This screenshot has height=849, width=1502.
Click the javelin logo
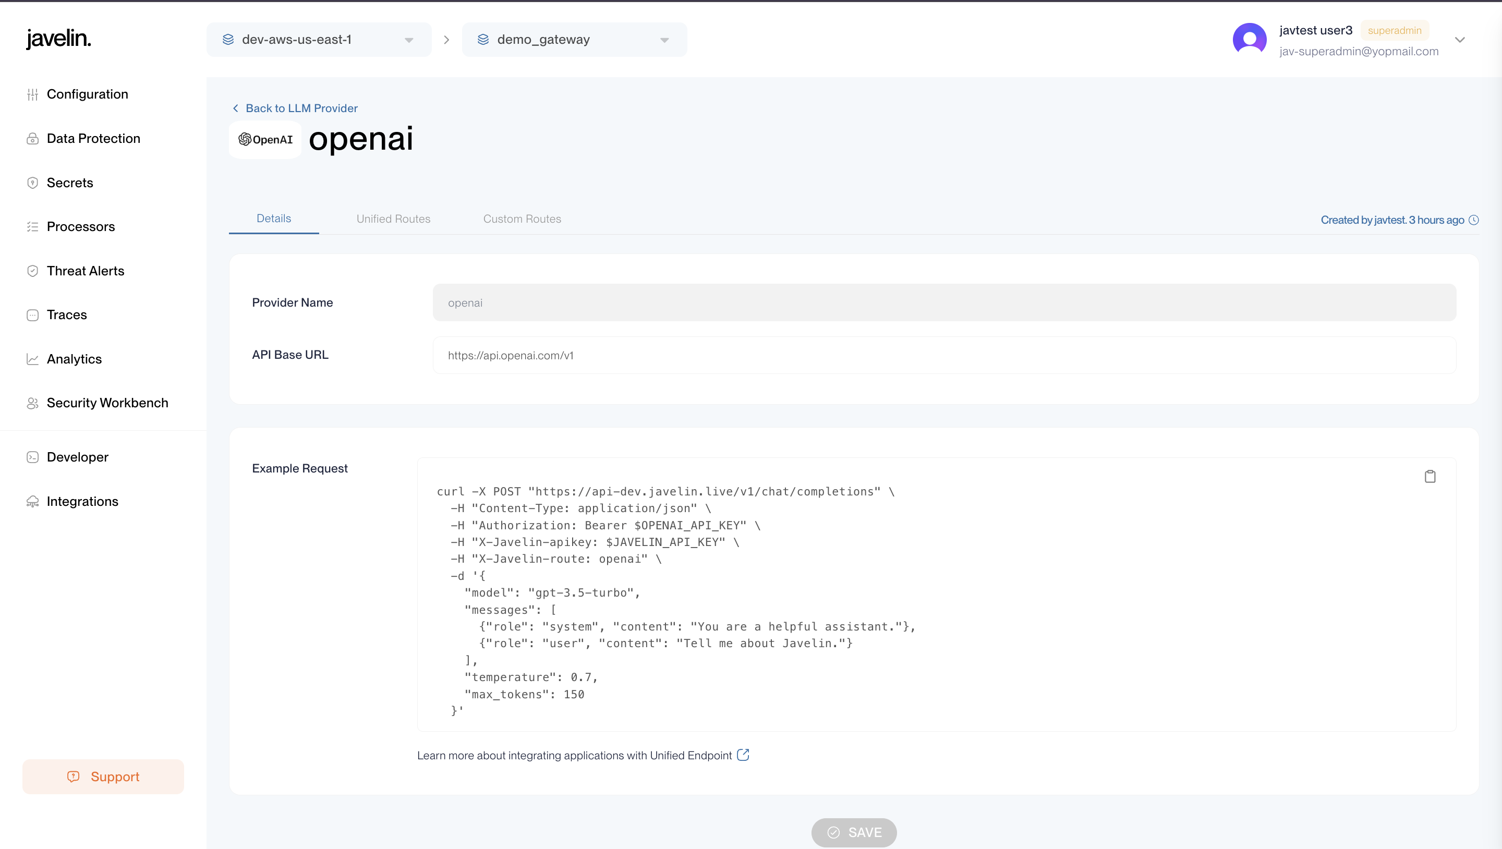click(58, 39)
